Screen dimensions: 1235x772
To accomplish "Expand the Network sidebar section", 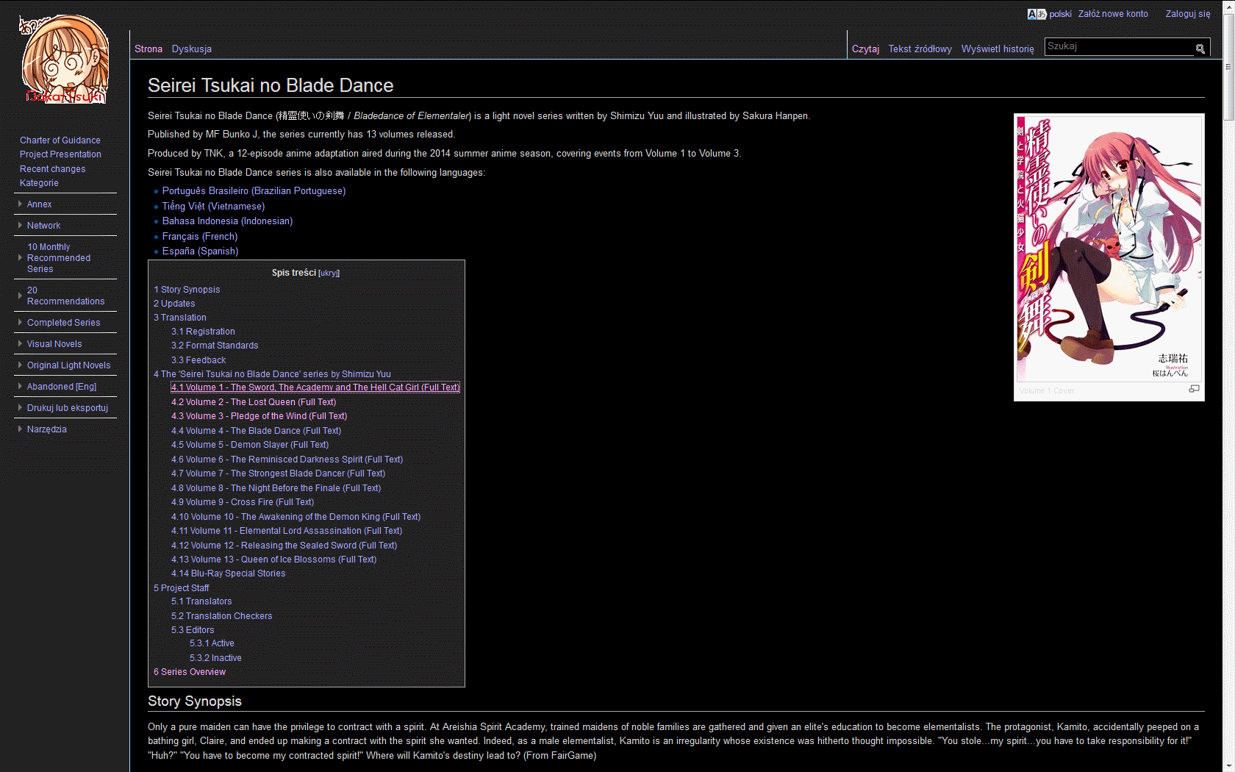I will 43,226.
